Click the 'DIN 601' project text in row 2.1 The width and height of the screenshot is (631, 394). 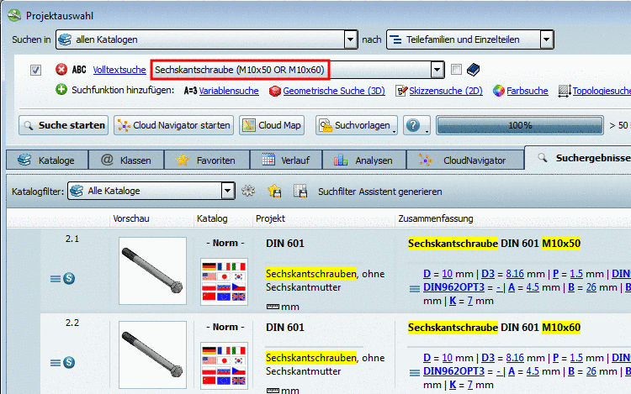click(x=285, y=244)
